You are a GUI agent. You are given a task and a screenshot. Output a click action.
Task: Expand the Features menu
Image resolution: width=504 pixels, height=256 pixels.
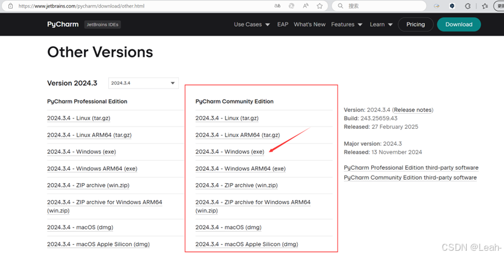(x=347, y=24)
